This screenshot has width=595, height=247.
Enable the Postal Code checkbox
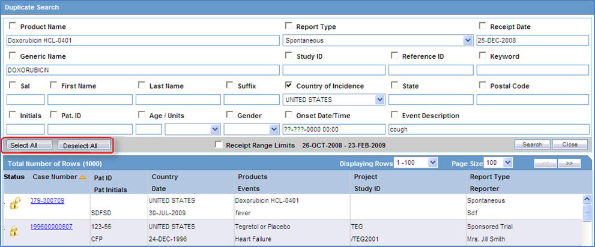pyautogui.click(x=483, y=85)
